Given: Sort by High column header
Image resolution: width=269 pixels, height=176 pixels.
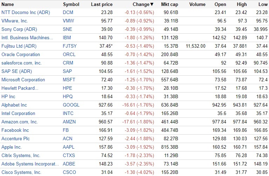Looking at the screenshot, I should (x=242, y=5).
